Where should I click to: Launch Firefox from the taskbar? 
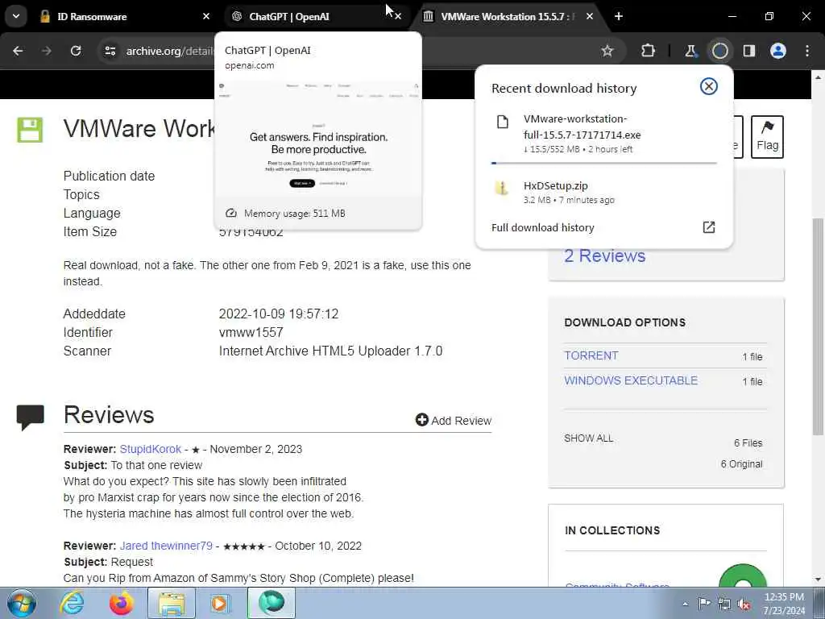[x=122, y=603]
